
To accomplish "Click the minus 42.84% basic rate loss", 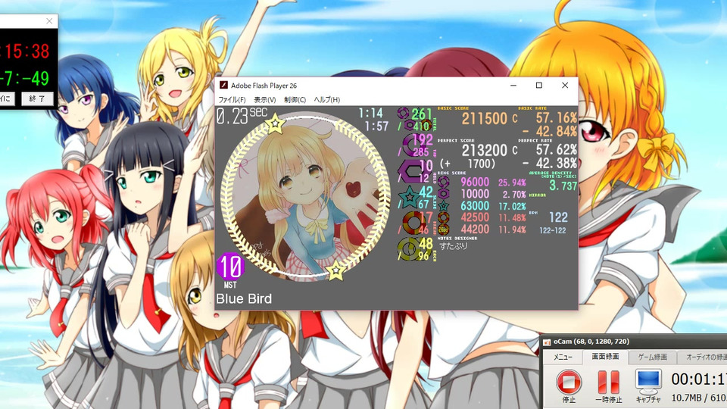I will coord(550,131).
